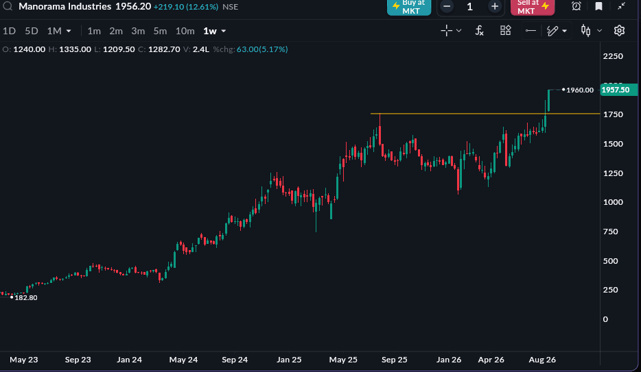Viewport: 641px width, 372px height.
Task: Open chart layout templates icon
Action: pos(506,31)
